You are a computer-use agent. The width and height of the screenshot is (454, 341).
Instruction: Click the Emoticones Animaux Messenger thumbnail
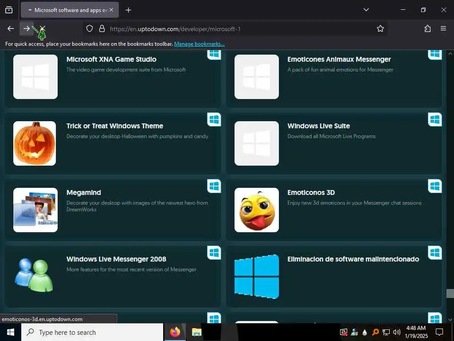(257, 77)
